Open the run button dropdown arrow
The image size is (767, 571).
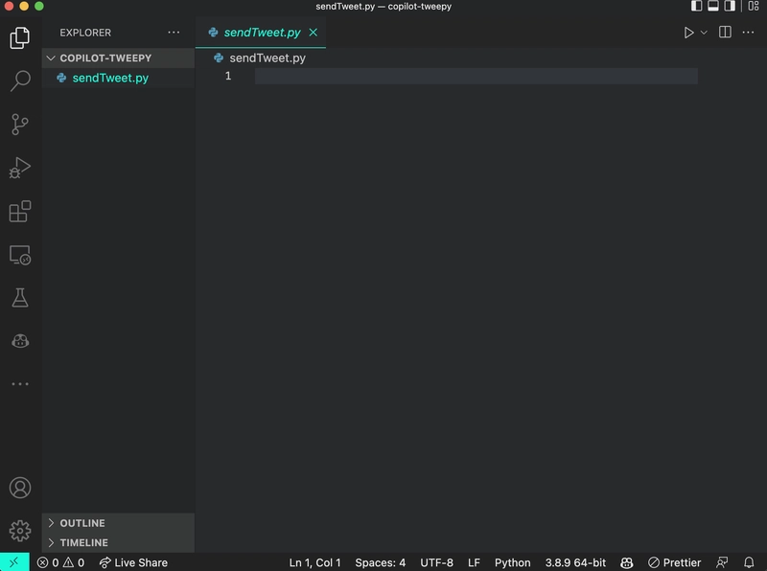(x=704, y=33)
